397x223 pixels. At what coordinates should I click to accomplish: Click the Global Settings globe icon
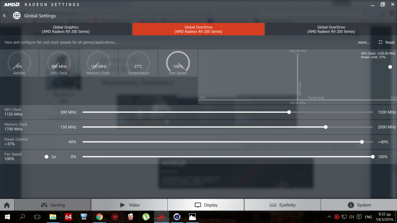tap(17, 16)
